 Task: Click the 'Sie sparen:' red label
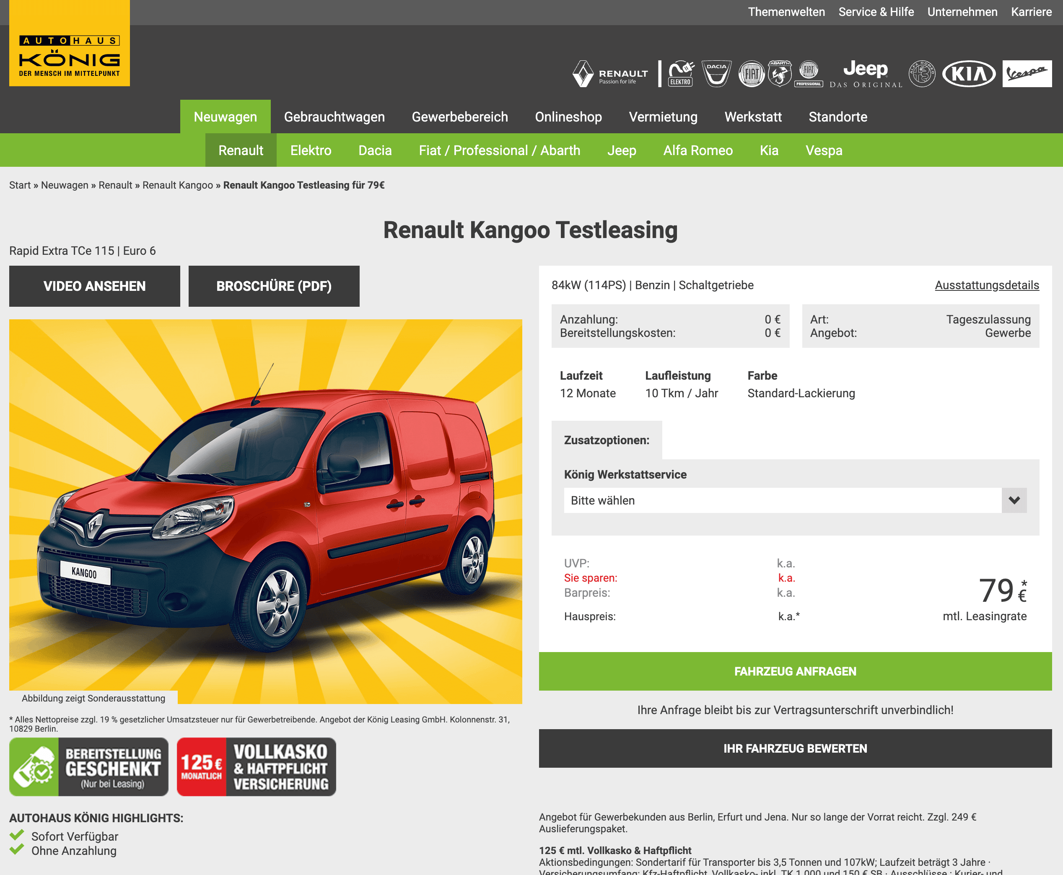tap(590, 577)
